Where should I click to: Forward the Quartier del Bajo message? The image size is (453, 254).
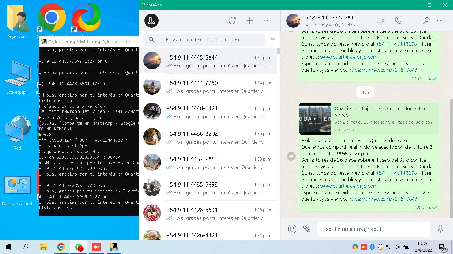coord(291,156)
